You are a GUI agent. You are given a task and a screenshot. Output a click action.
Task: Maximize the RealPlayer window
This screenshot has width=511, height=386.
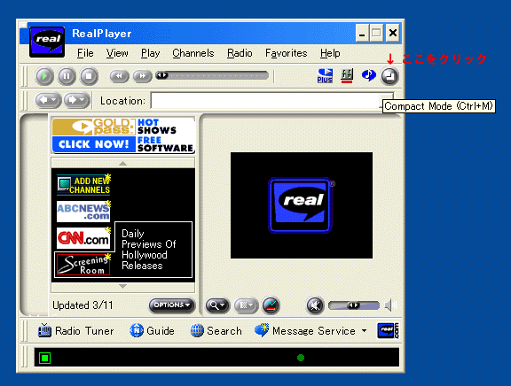click(376, 33)
